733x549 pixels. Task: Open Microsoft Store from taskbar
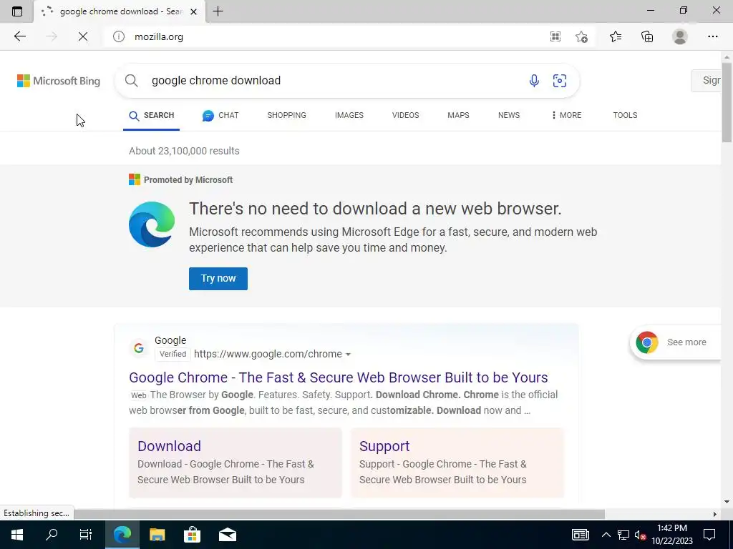coord(192,535)
